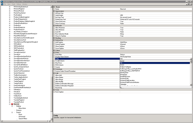Click the tree's horizontal scroll right arrow
The height and width of the screenshot is (123, 193).
point(49,121)
